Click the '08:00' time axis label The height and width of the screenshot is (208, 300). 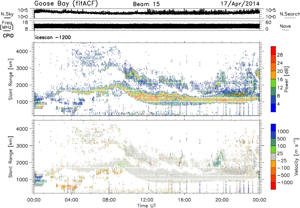109,200
